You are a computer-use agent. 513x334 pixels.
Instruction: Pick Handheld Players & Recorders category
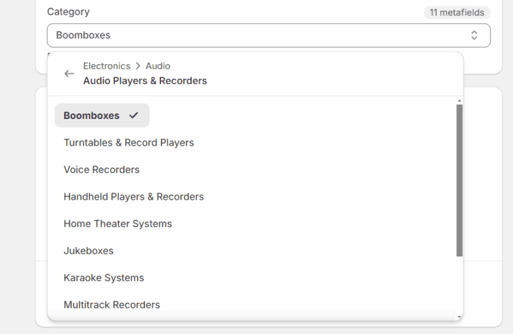134,196
